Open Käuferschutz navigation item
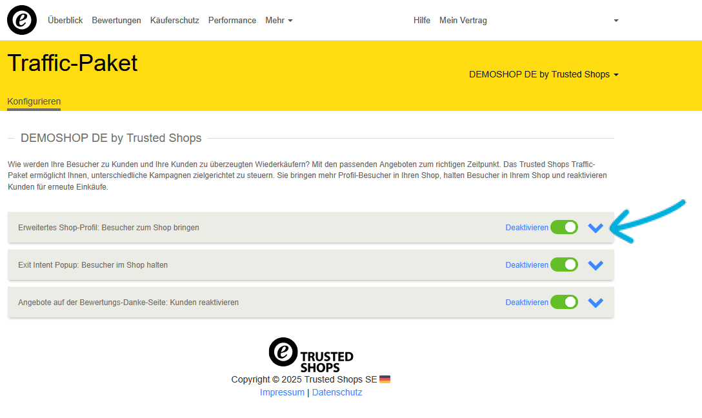702x418 pixels. click(x=175, y=20)
